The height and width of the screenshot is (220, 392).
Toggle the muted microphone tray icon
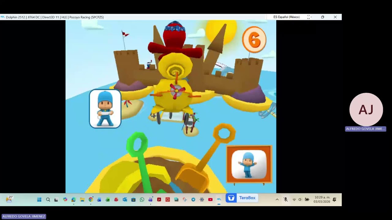[286, 200]
